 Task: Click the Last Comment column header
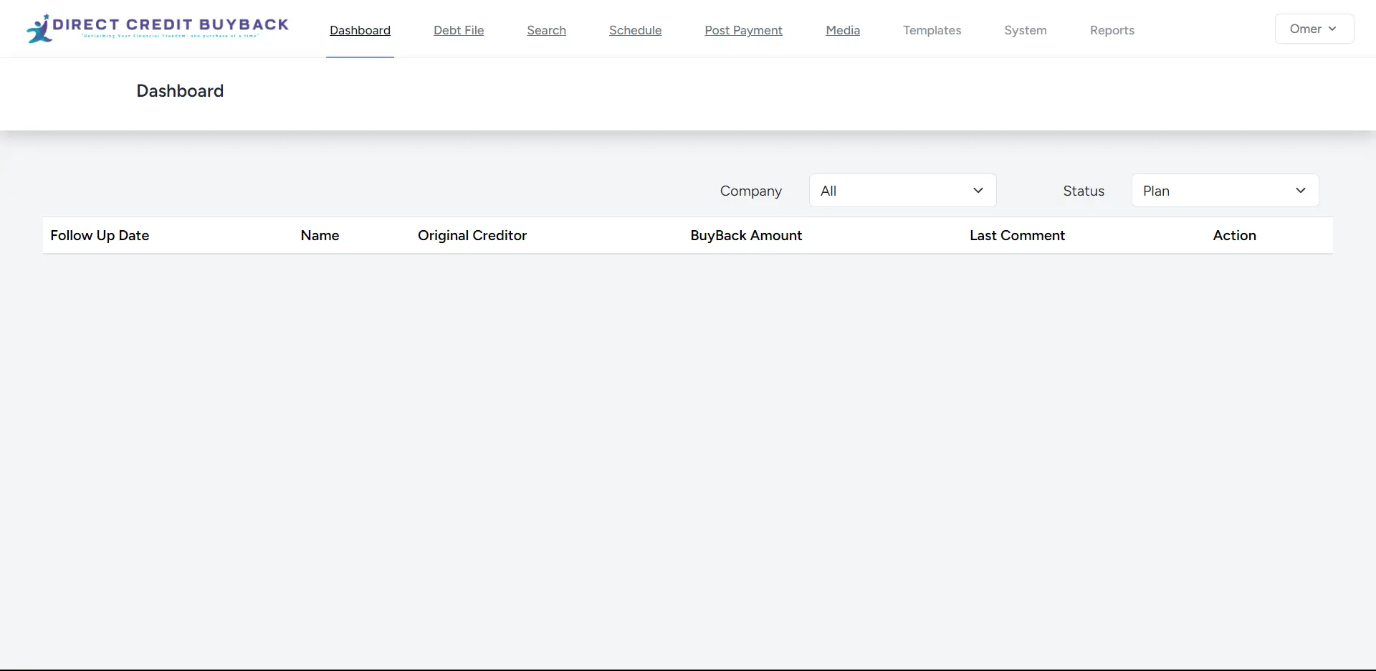[x=1017, y=235]
